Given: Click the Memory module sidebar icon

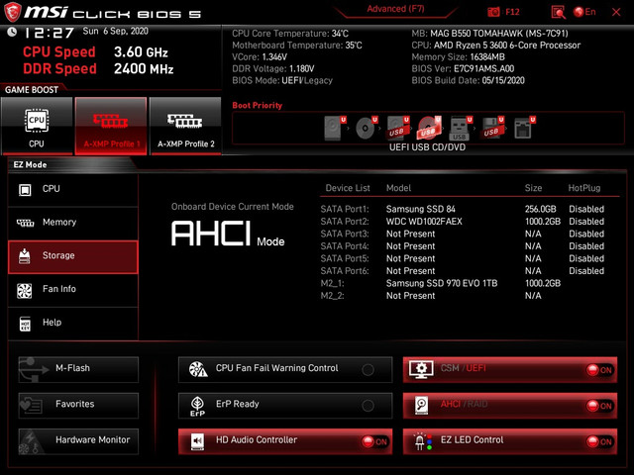Looking at the screenshot, I should [x=25, y=223].
